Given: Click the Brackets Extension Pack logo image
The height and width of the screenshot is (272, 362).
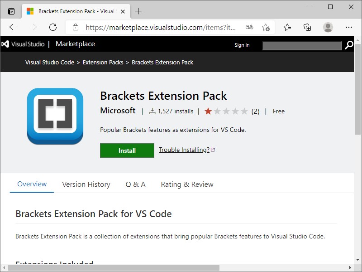Looking at the screenshot, I should [55, 117].
